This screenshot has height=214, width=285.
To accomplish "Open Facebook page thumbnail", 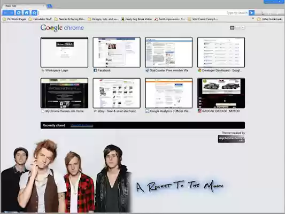I will pyautogui.click(x=117, y=52).
